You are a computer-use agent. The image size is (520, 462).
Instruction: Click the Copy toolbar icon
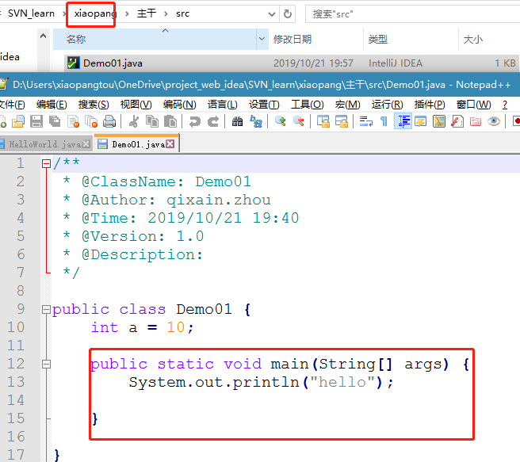click(x=152, y=121)
